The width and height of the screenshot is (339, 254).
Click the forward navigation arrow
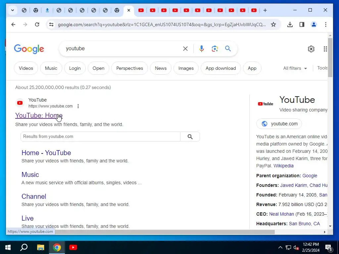25,24
